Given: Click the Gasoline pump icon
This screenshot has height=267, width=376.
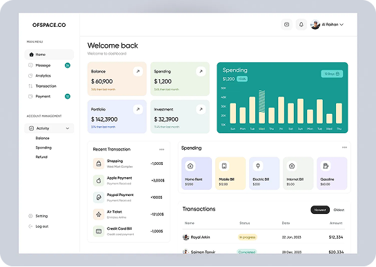Looking at the screenshot, I should 326,166.
